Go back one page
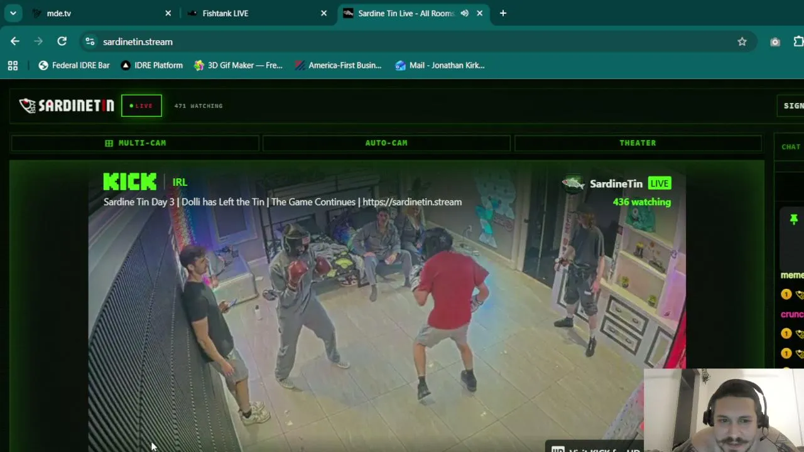Screen dimensions: 804x452 pos(15,41)
